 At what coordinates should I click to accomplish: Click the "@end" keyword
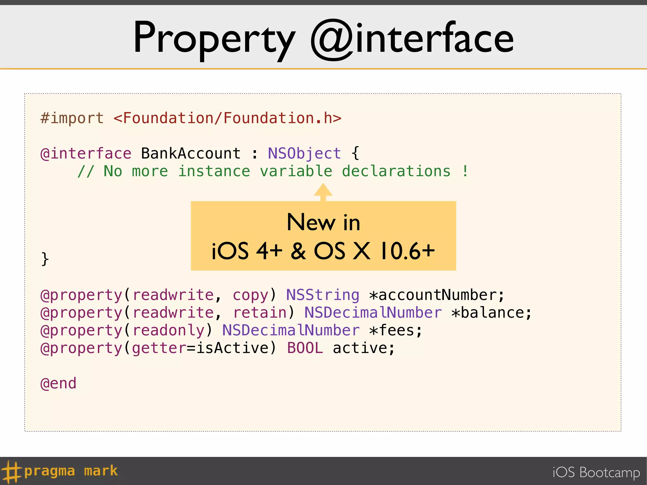58,384
